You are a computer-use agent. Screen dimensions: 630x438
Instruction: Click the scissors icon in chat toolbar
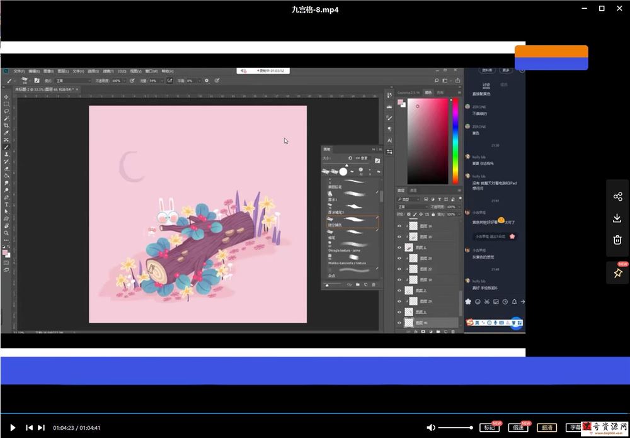(486, 301)
